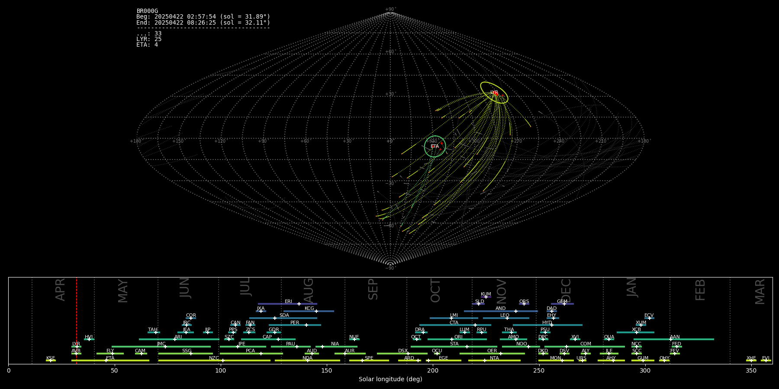
Task: Click the GEM shower label
Action: (562, 302)
